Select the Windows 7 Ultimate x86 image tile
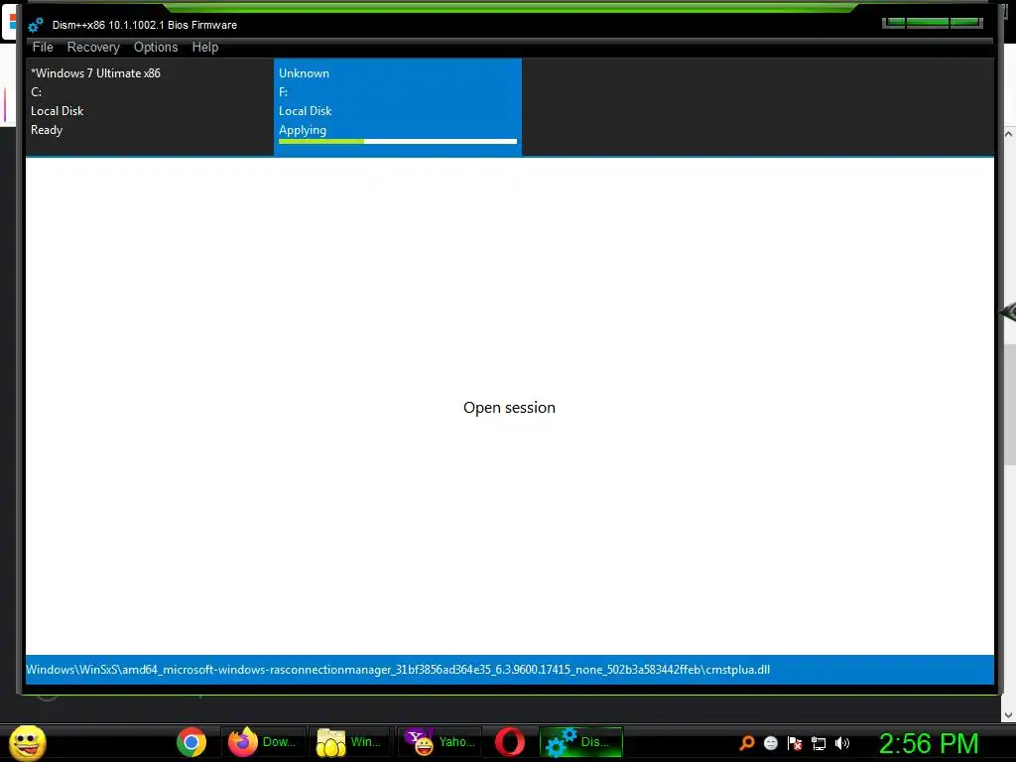This screenshot has height=762, width=1016. tap(150, 107)
